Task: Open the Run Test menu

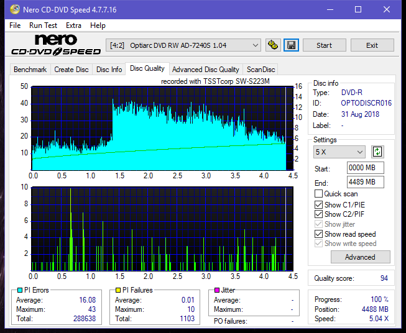Action: click(x=43, y=25)
